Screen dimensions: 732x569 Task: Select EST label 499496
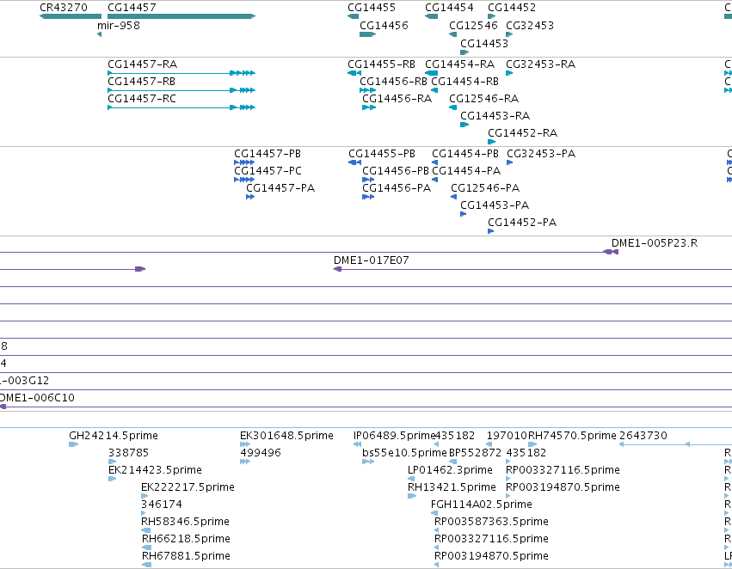(261, 453)
